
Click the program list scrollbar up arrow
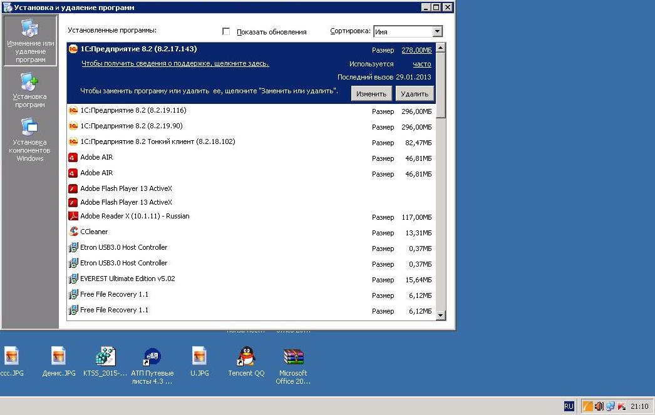440,48
